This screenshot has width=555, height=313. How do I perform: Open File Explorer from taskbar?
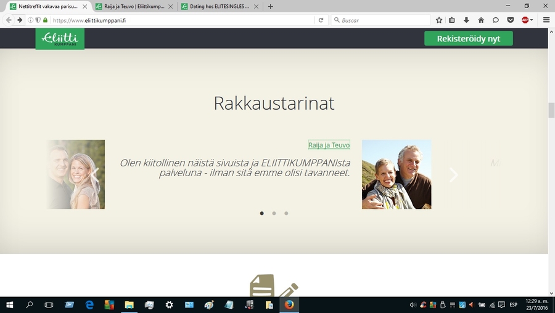129,305
